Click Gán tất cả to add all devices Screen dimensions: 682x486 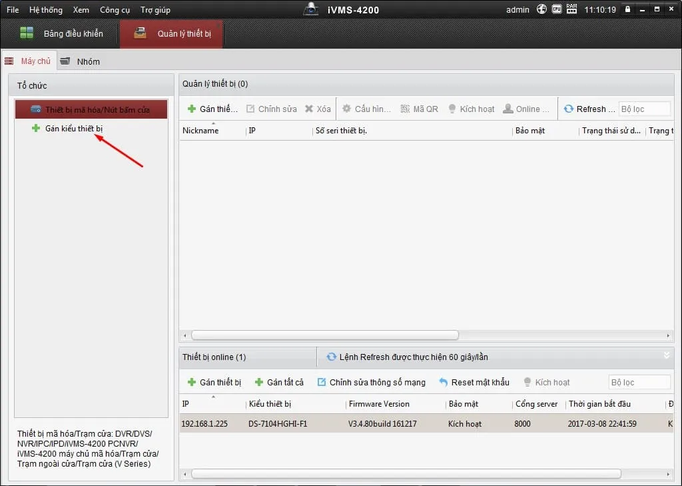[x=279, y=382]
